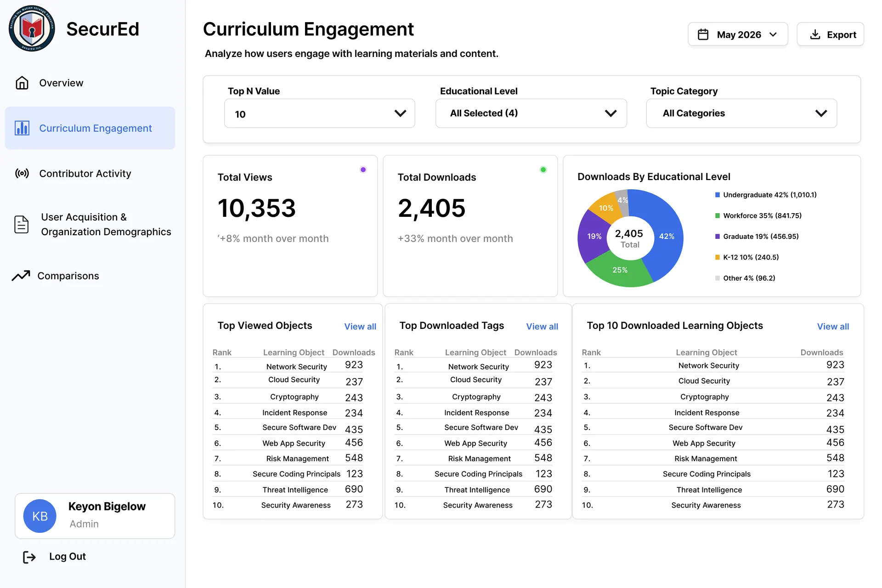Click Threat Intelligence in Top 10 Downloaded Learning Objects

pos(709,490)
